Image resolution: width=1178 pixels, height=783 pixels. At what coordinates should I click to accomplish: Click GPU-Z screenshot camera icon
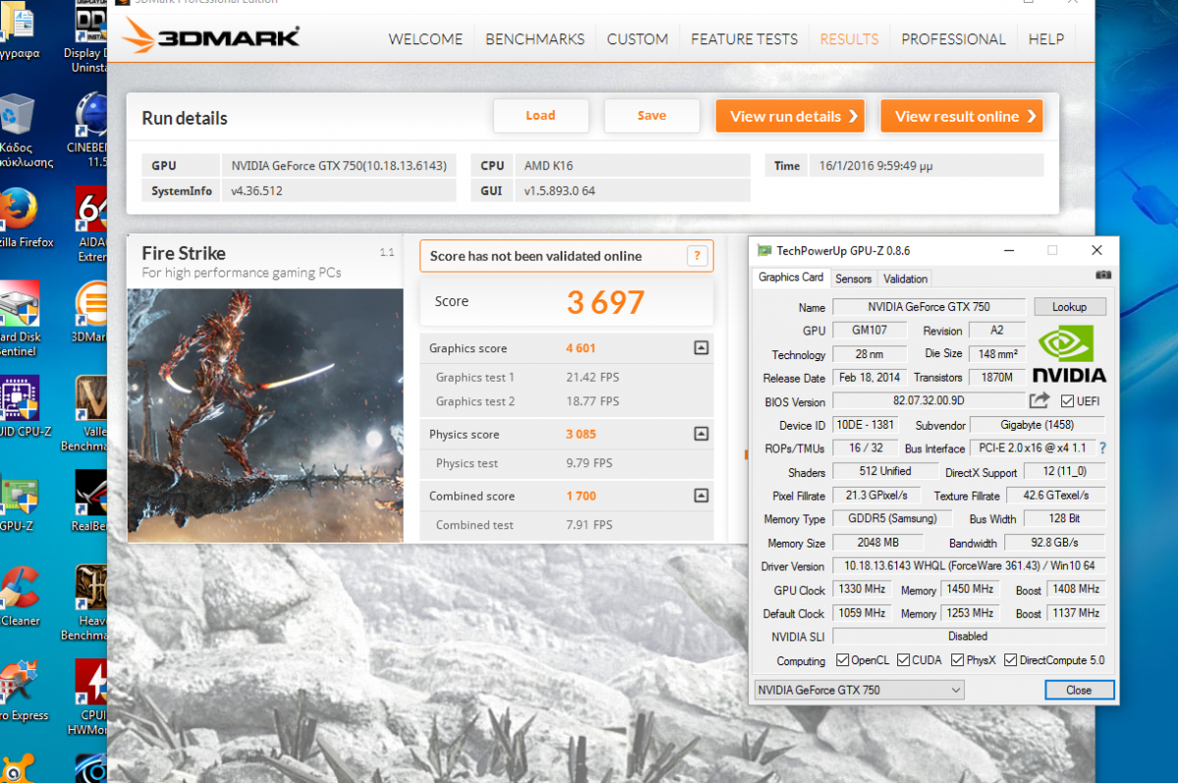point(1102,276)
